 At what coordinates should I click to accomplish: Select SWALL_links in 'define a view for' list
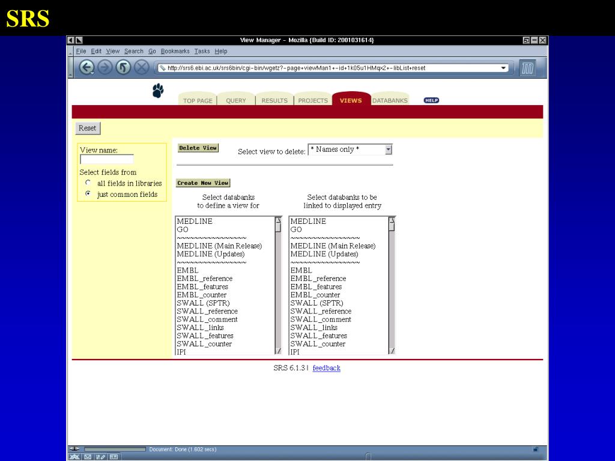[225, 327]
